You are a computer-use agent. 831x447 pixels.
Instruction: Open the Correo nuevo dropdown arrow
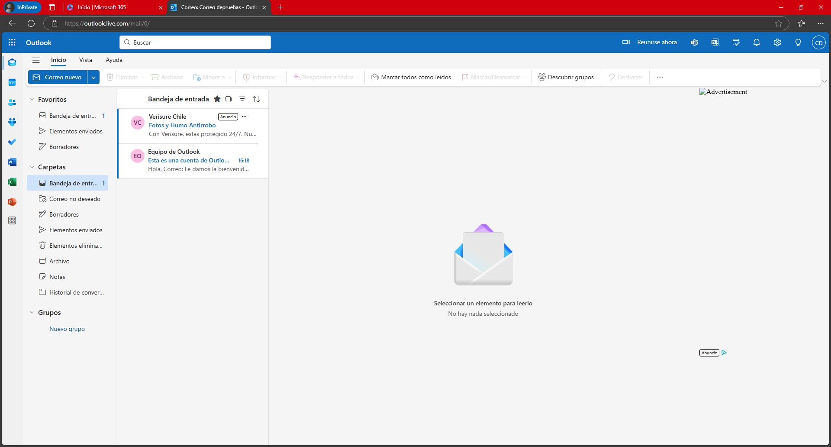coord(93,77)
